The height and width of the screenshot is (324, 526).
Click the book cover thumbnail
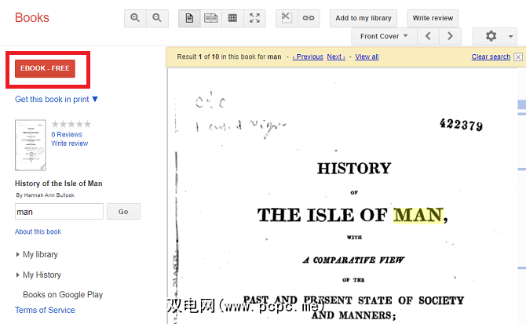click(x=31, y=145)
